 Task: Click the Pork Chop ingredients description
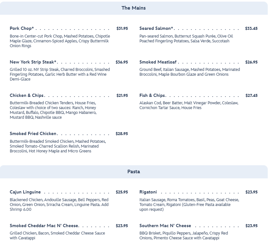60,41
